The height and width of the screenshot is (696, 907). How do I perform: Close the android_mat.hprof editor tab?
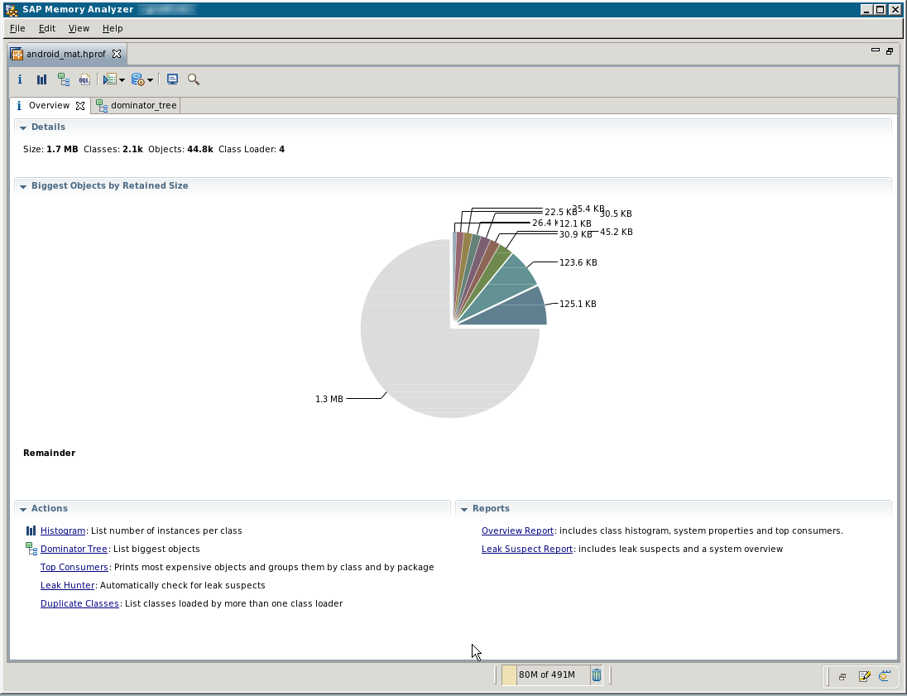pos(117,54)
